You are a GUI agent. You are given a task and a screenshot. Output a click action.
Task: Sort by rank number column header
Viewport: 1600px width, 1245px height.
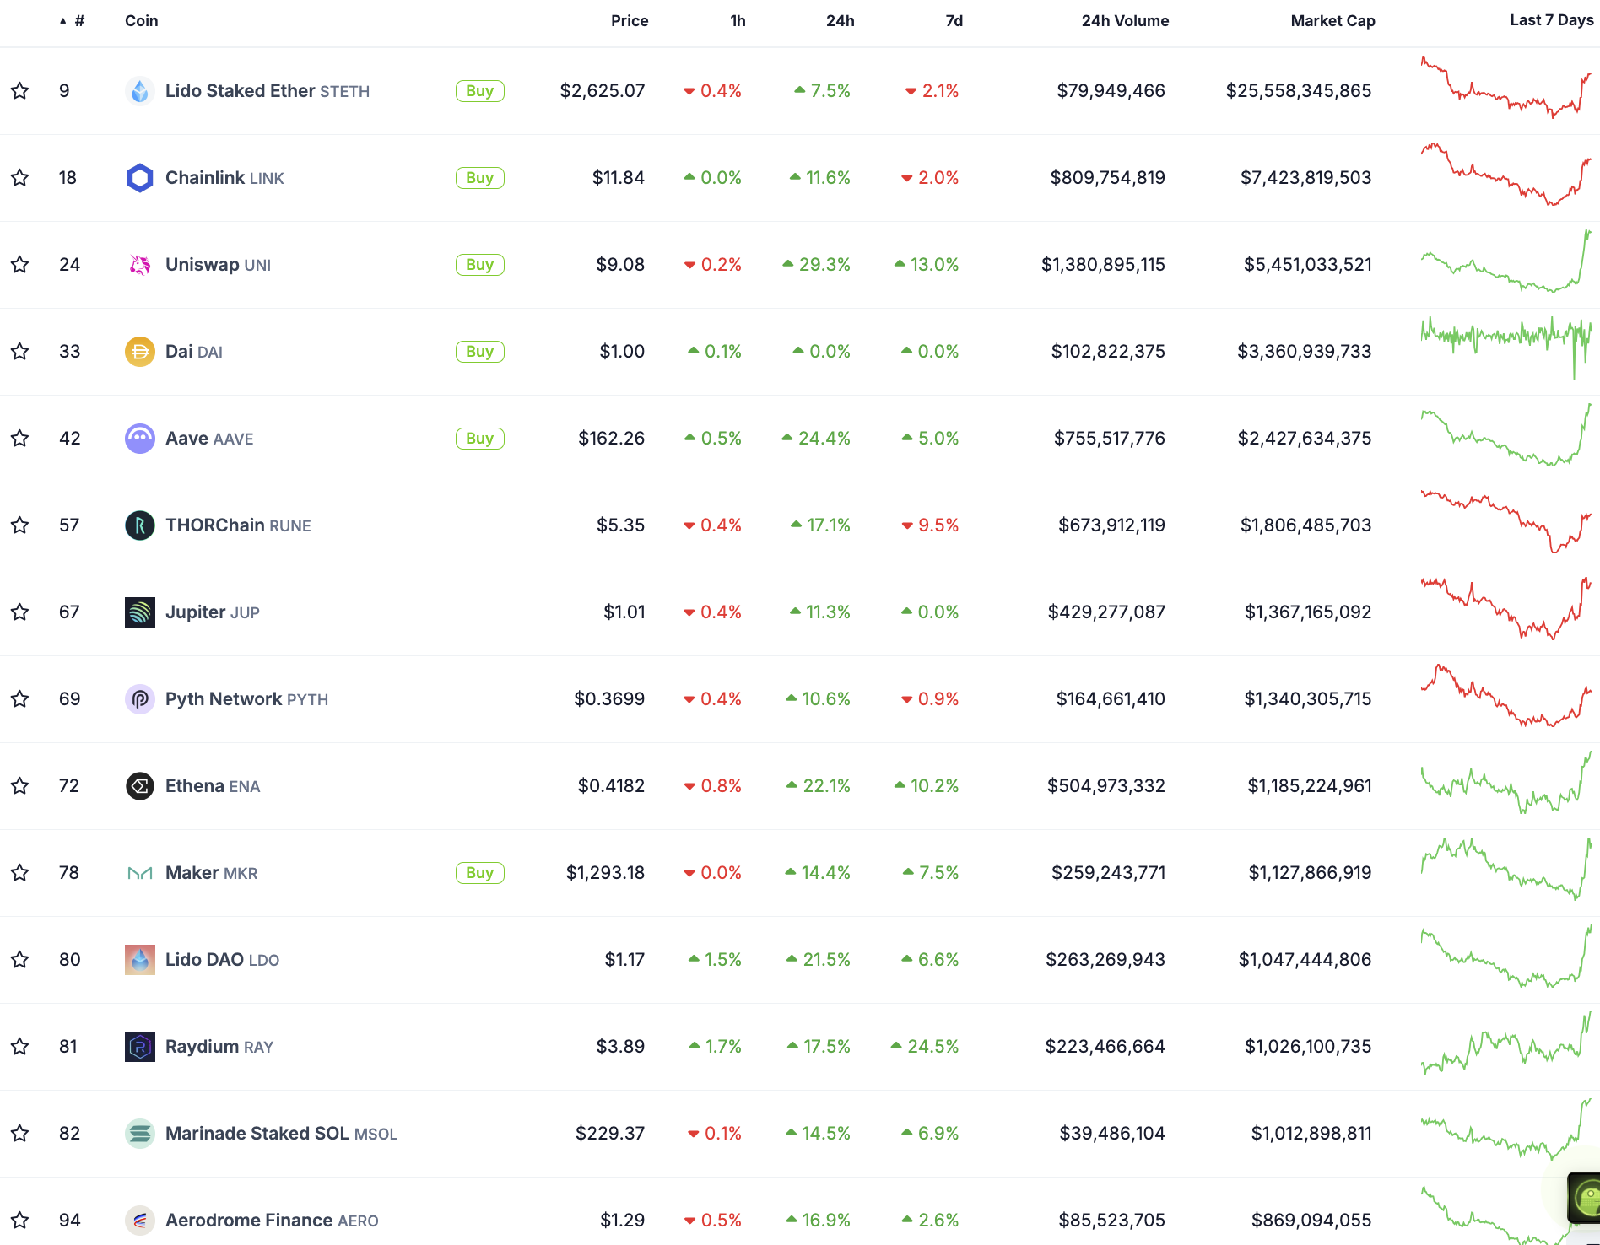pyautogui.click(x=78, y=21)
